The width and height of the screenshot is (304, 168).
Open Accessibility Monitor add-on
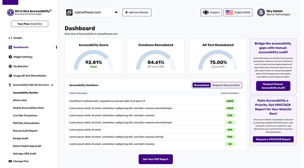[x=26, y=93]
